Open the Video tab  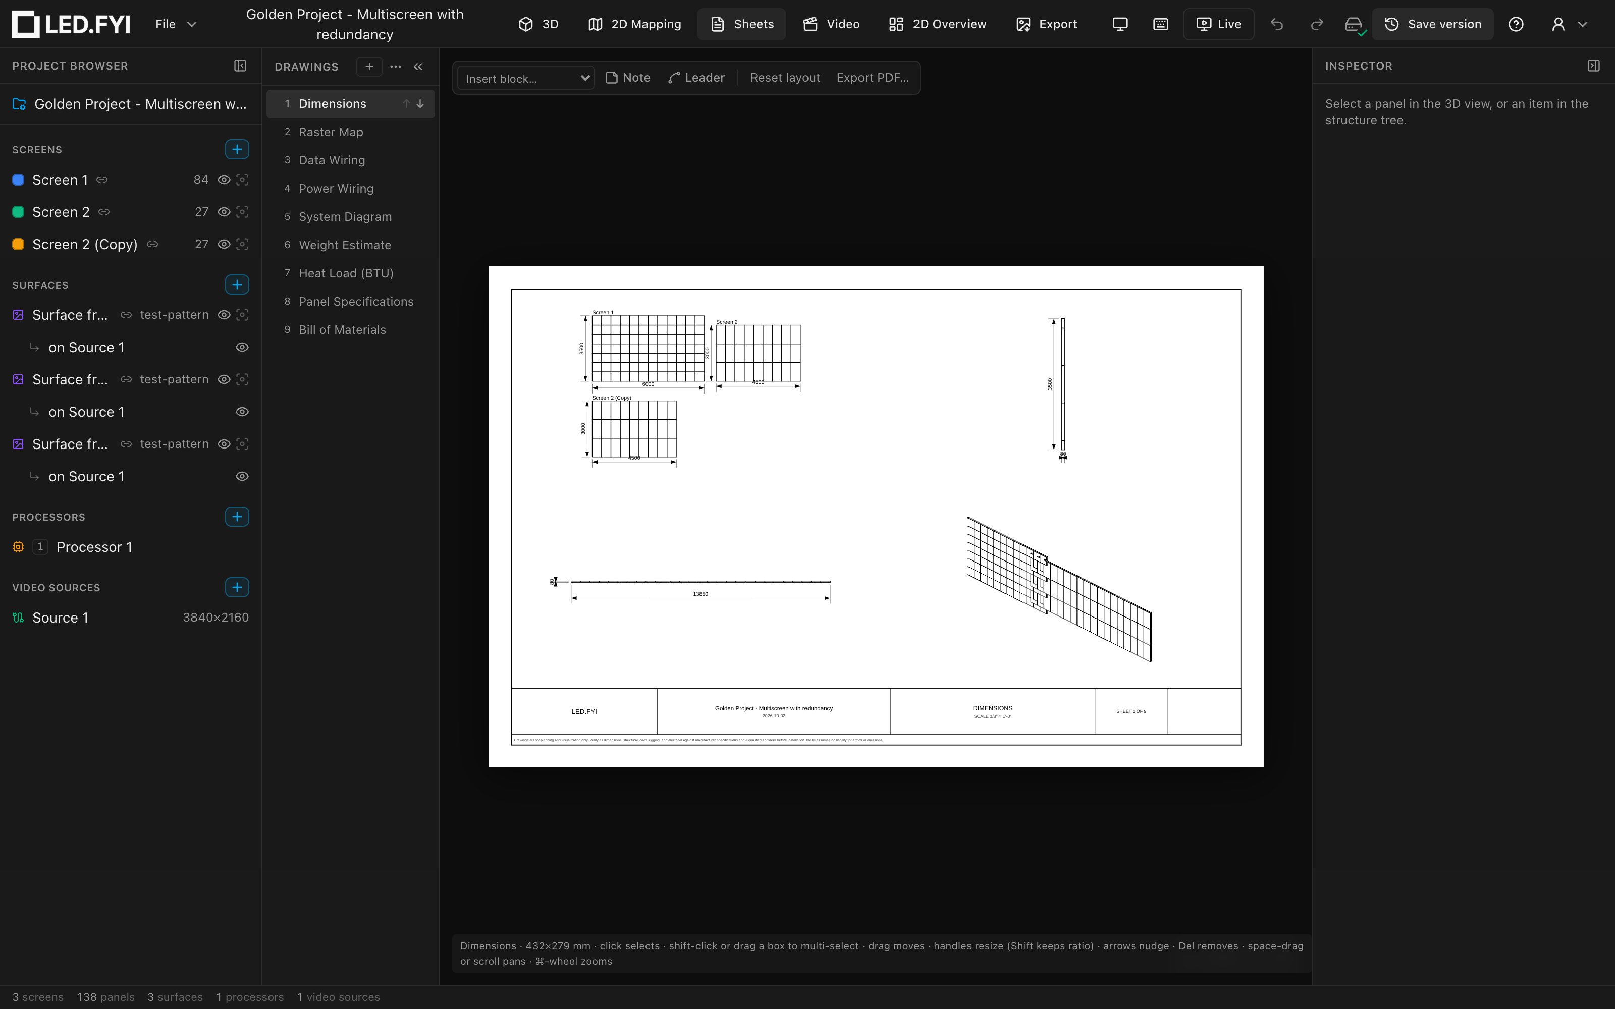pos(831,24)
